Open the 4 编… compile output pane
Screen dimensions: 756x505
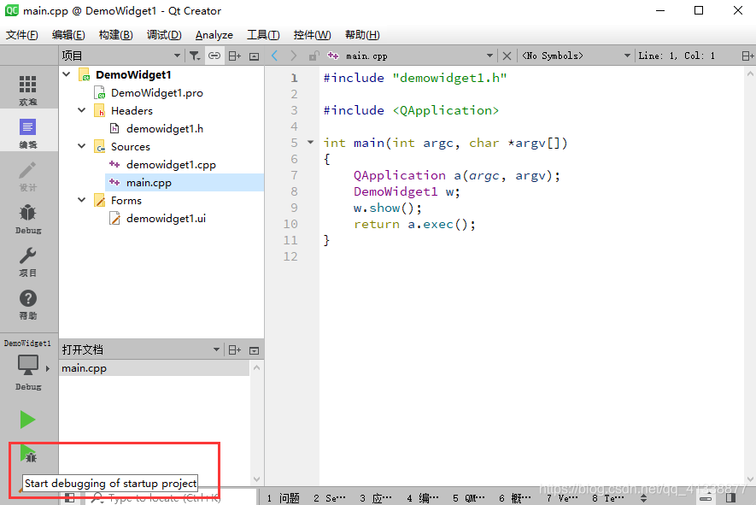click(422, 498)
